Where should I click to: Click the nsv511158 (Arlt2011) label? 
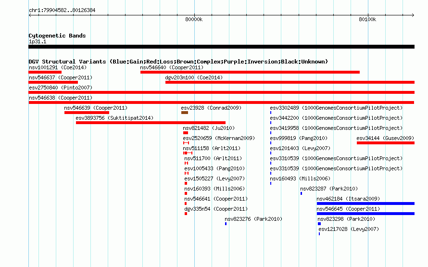coord(212,148)
